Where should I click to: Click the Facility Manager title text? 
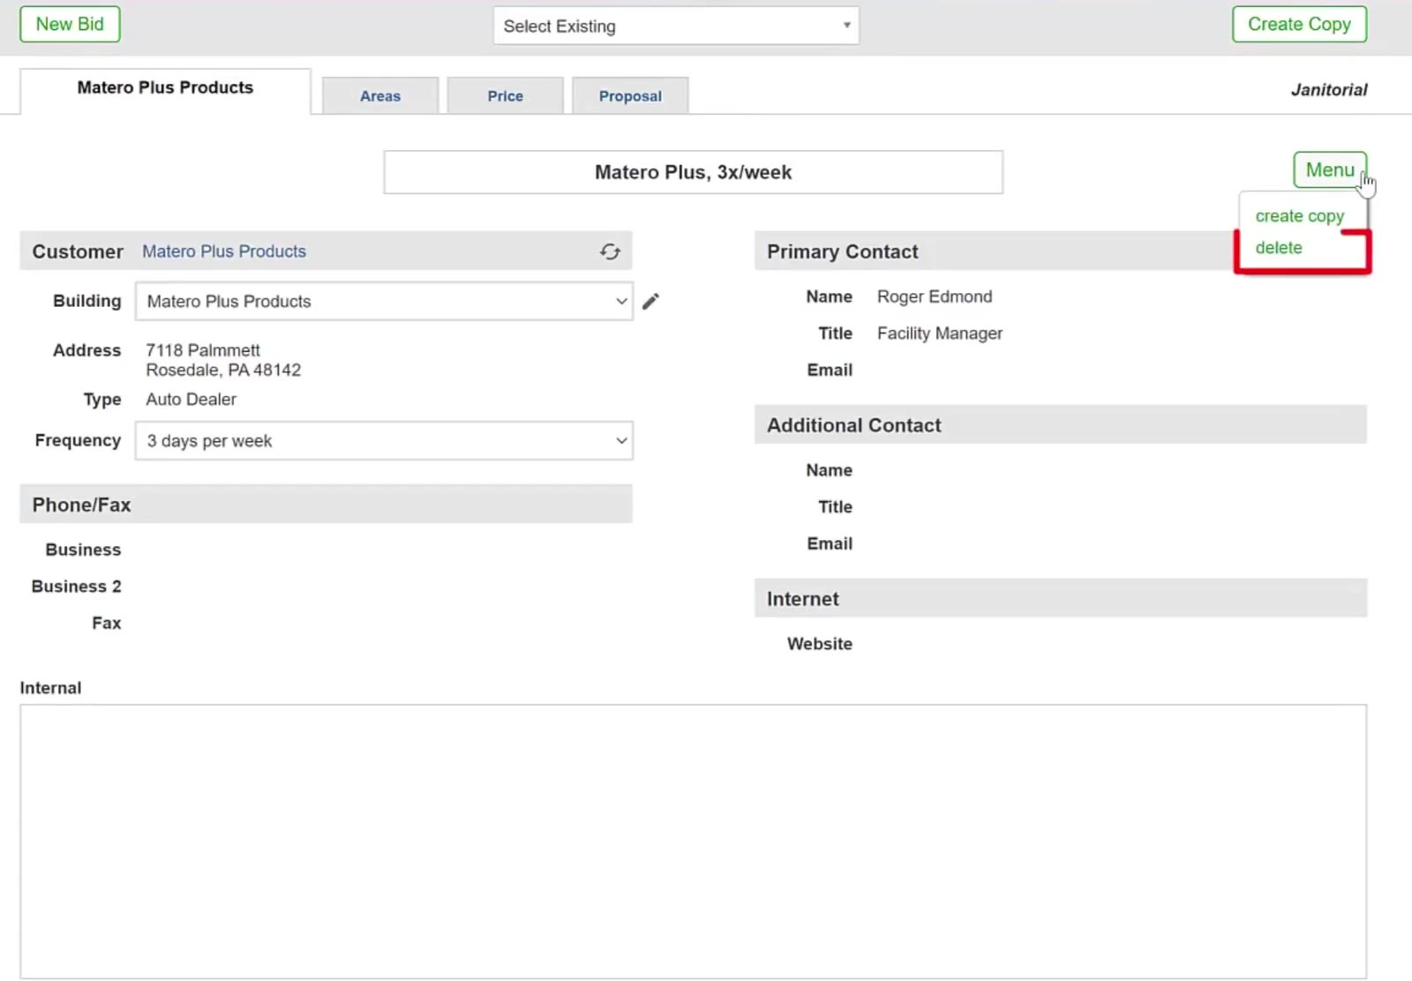click(x=940, y=333)
